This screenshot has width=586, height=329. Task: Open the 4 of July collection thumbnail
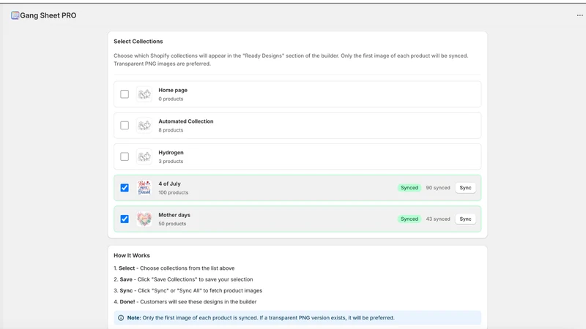[x=144, y=188]
